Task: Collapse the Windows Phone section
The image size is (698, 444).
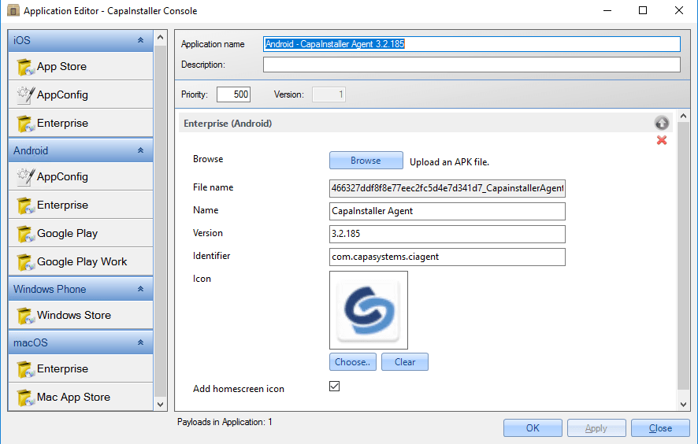Action: (141, 289)
